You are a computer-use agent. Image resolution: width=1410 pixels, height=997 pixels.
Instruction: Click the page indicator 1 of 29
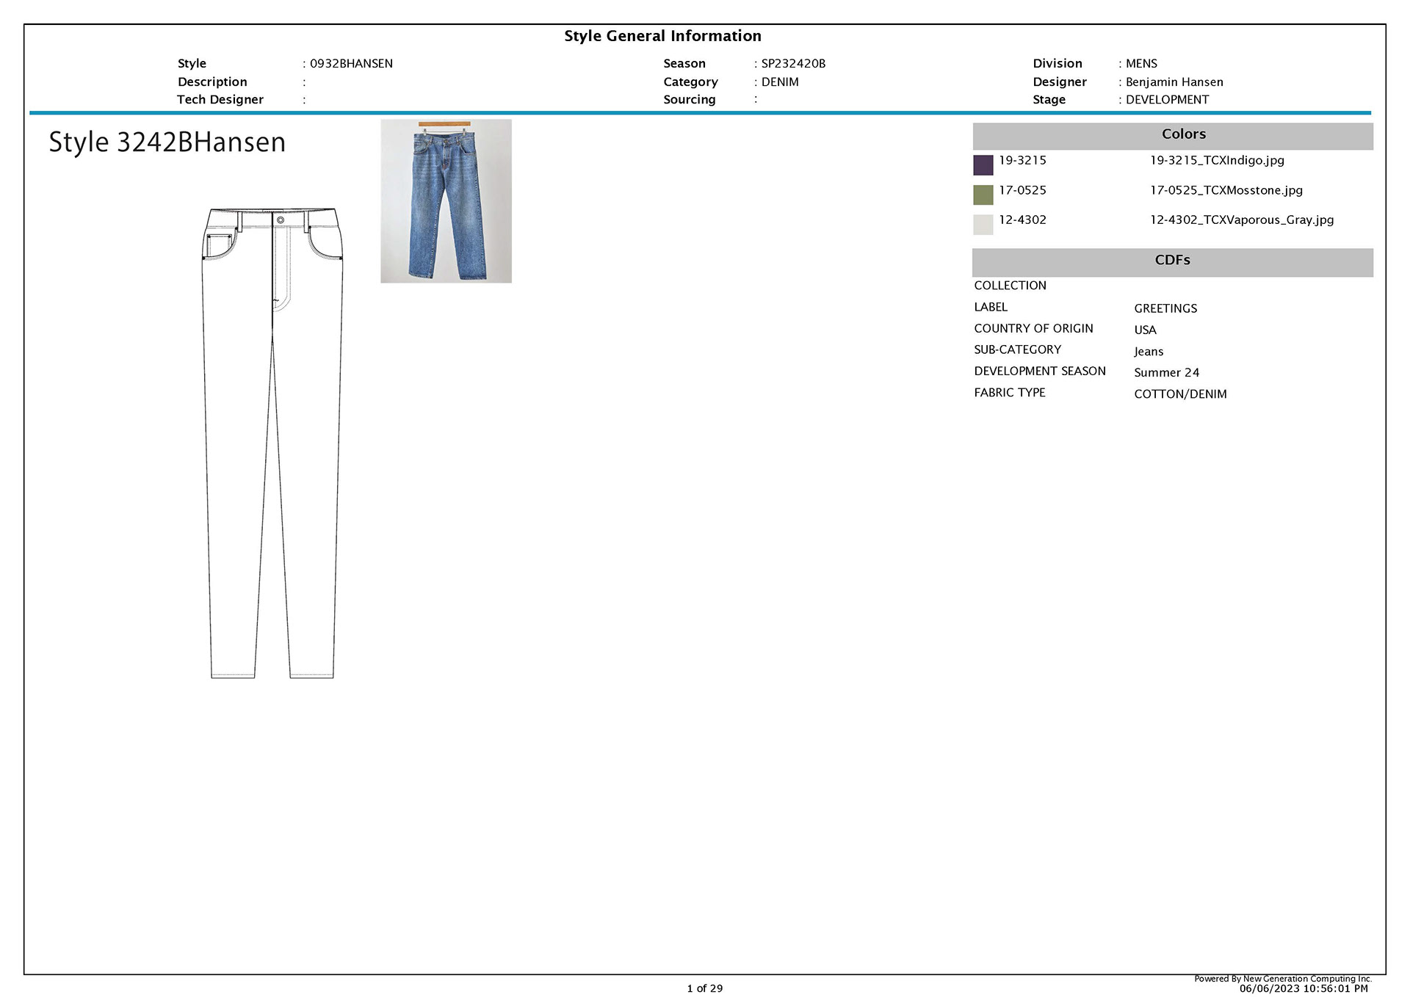click(704, 988)
